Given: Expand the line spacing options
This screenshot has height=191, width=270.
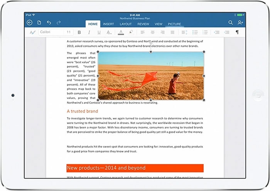Looking at the screenshot, I should (184, 32).
